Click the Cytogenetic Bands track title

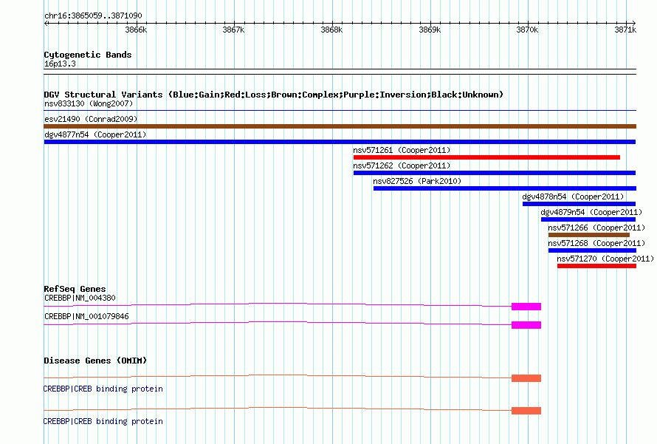(88, 55)
